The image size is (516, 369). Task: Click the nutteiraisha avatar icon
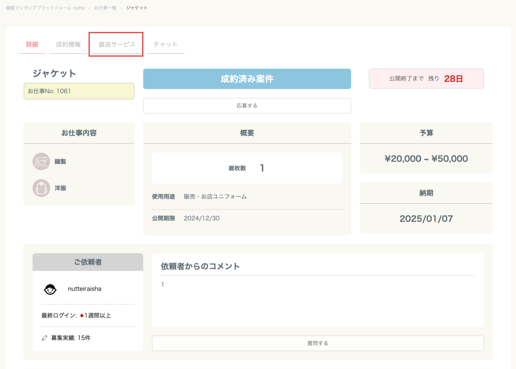tap(50, 289)
